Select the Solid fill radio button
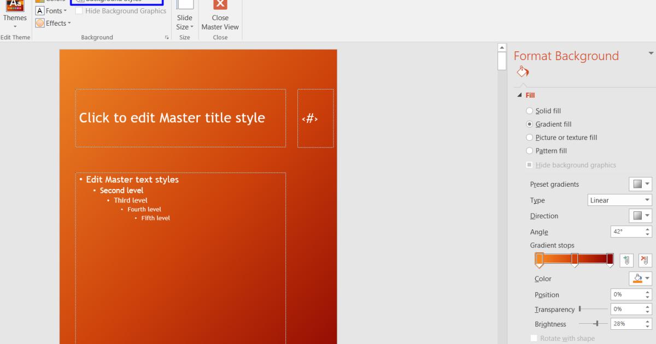 coord(529,110)
